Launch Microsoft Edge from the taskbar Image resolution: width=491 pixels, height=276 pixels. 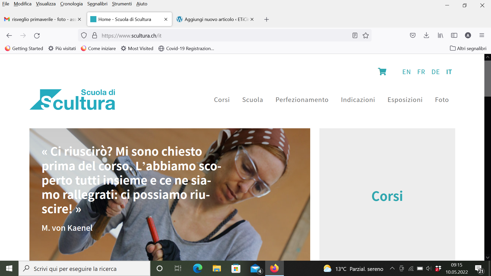coord(197,268)
